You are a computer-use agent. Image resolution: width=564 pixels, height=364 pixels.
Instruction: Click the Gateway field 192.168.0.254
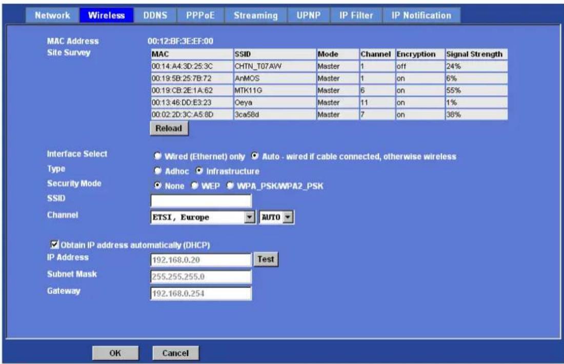click(201, 293)
